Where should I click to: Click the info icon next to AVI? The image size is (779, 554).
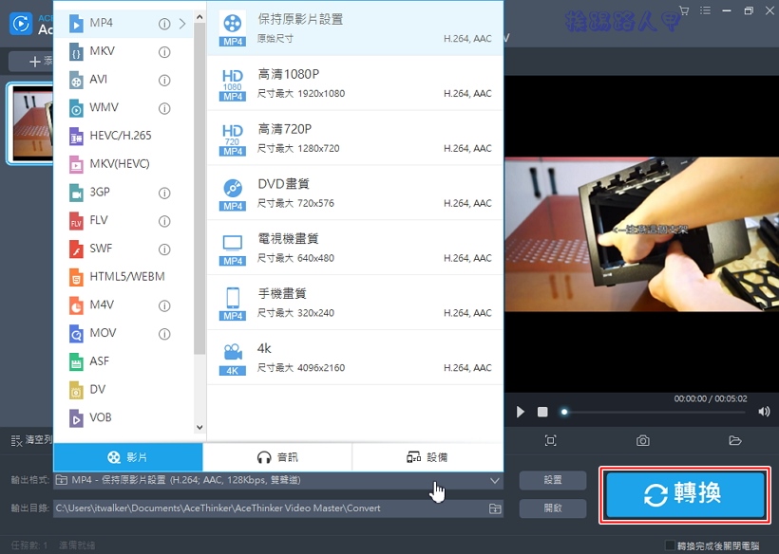[x=164, y=80]
